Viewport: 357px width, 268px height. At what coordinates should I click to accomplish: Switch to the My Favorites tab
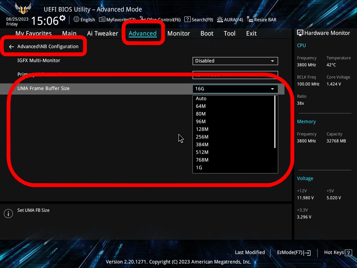(x=33, y=33)
